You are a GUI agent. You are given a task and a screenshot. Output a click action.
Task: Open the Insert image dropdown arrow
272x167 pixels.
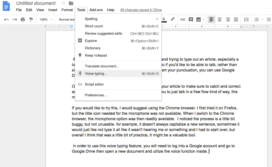click(x=203, y=19)
